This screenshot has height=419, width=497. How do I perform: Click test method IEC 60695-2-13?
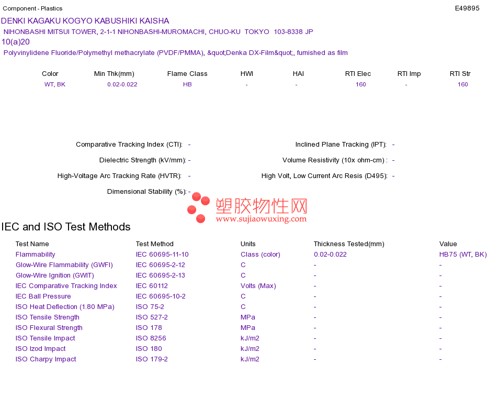pos(161,275)
